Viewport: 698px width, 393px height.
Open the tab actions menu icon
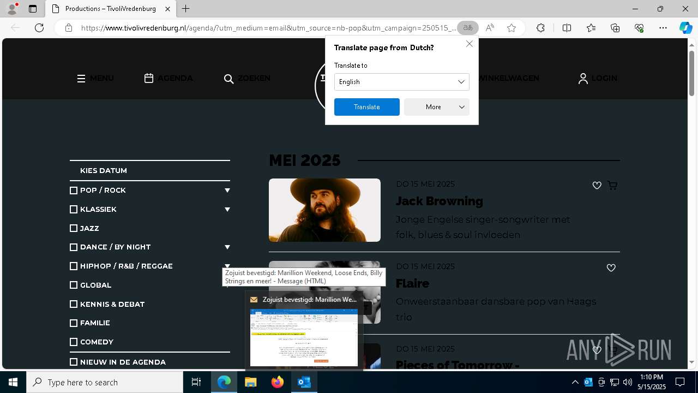(33, 9)
